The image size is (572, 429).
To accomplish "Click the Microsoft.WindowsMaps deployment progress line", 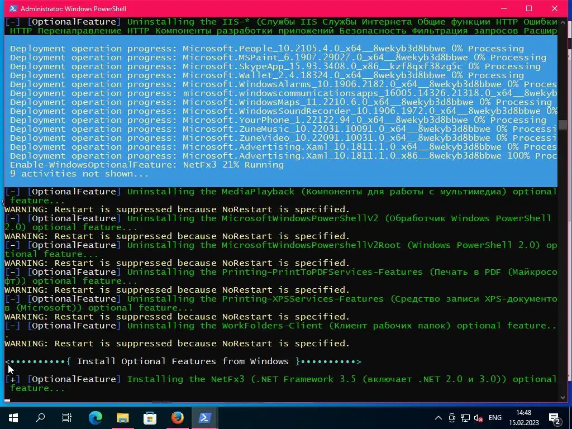I will click(280, 102).
